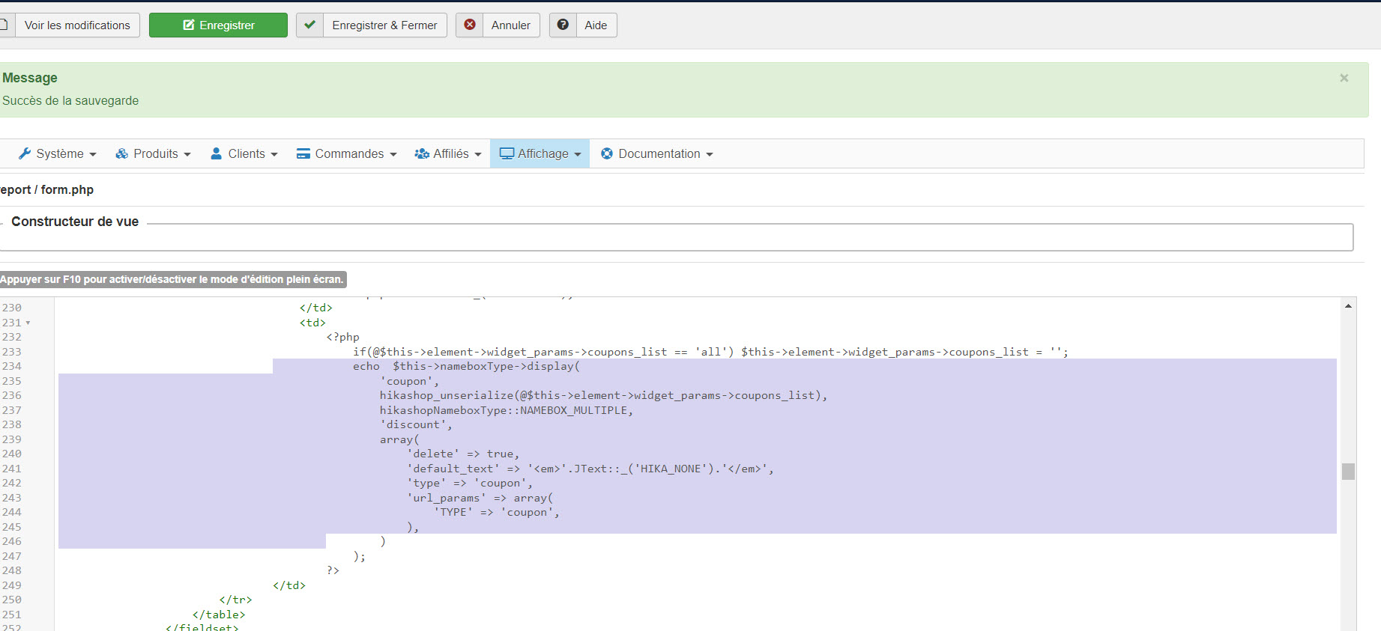Click the question mark help icon

point(563,25)
